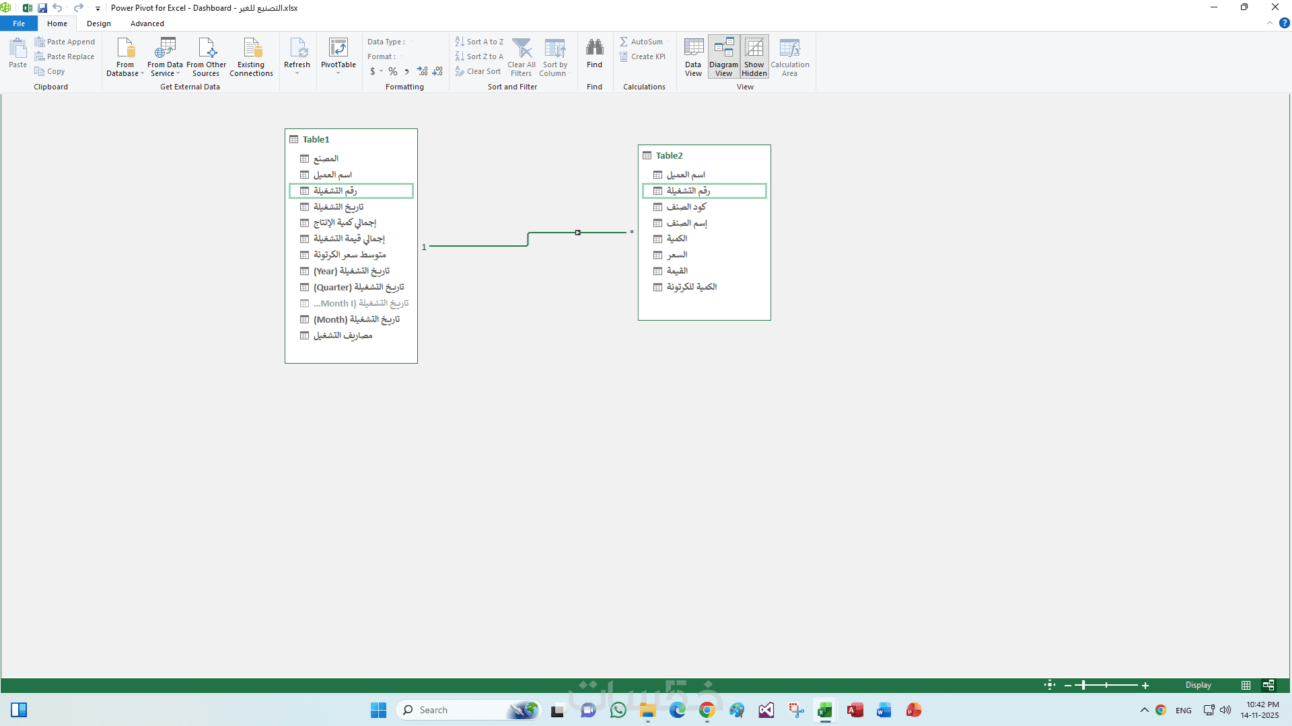Toggle Diagram View button in ribbon

tap(723, 56)
